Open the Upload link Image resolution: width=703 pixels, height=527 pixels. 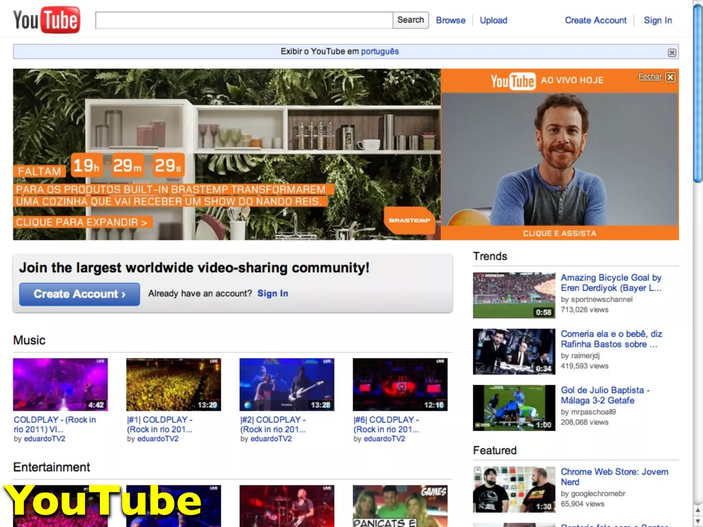click(493, 20)
